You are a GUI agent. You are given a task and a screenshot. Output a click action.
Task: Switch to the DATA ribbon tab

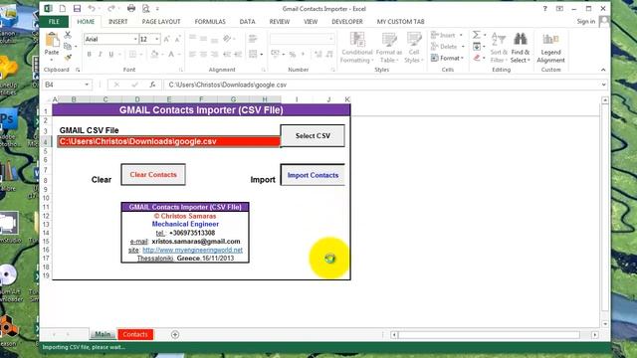[x=247, y=22]
